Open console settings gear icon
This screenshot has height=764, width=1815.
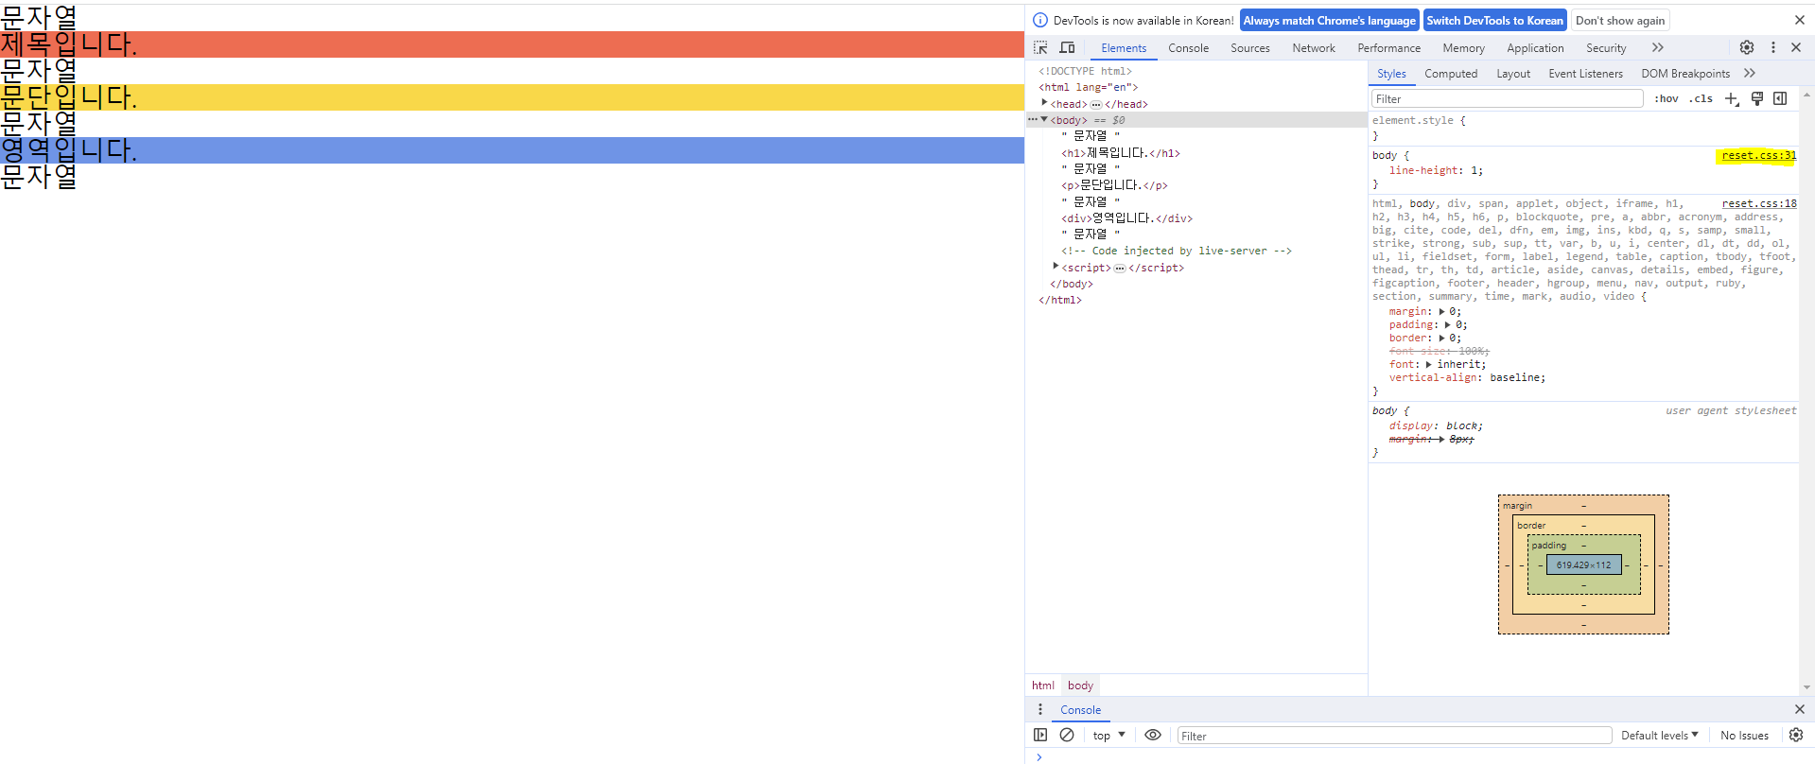click(1796, 735)
